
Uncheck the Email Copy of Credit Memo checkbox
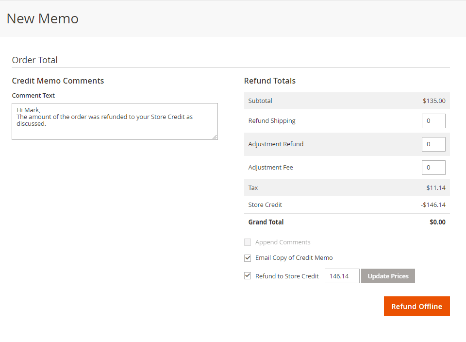click(248, 258)
